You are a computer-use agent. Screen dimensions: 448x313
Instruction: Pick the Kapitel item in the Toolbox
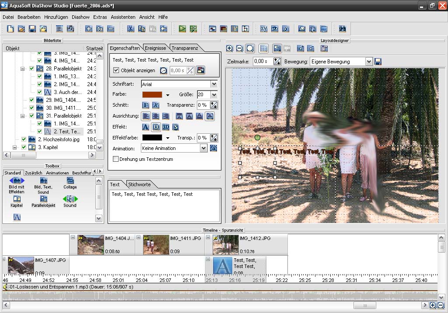17,202
